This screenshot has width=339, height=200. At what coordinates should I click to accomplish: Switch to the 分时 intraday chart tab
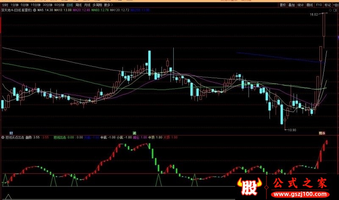coord(5,5)
